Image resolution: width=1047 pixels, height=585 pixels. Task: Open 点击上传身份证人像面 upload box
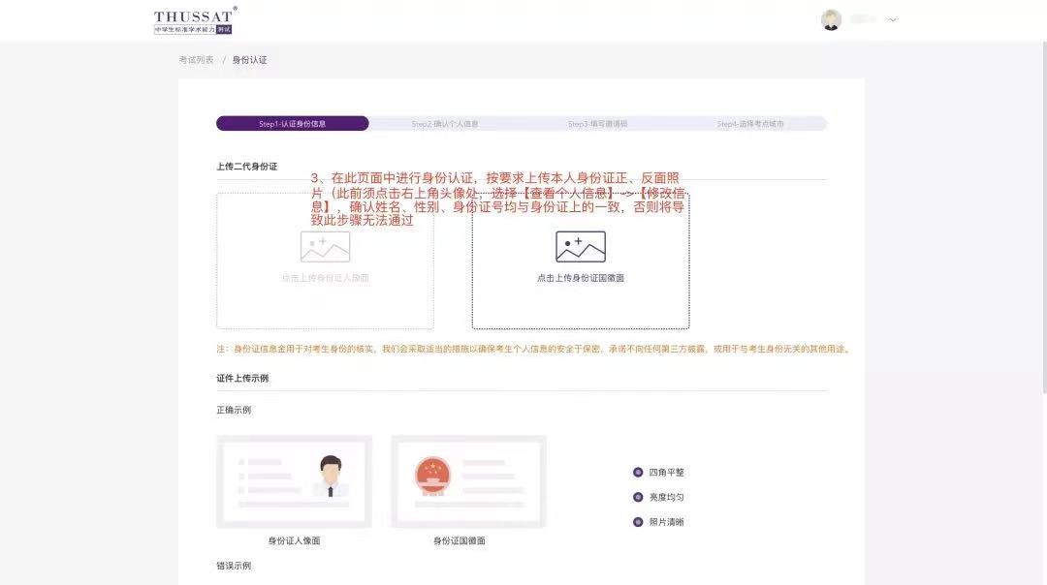325,261
